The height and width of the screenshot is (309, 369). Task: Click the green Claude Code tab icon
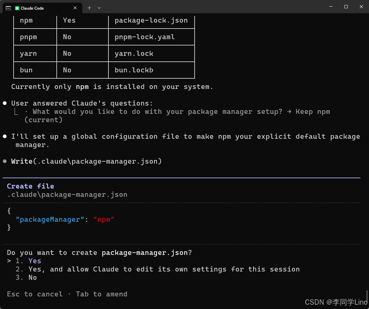(17, 8)
